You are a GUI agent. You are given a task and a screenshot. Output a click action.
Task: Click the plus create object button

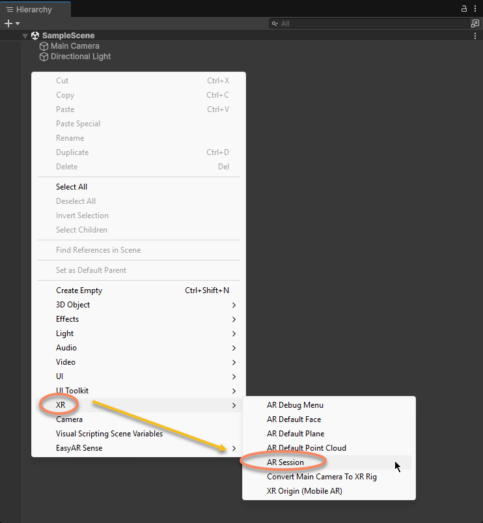coord(8,23)
